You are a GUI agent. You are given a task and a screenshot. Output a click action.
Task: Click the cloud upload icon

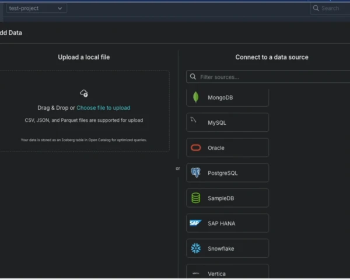click(84, 93)
